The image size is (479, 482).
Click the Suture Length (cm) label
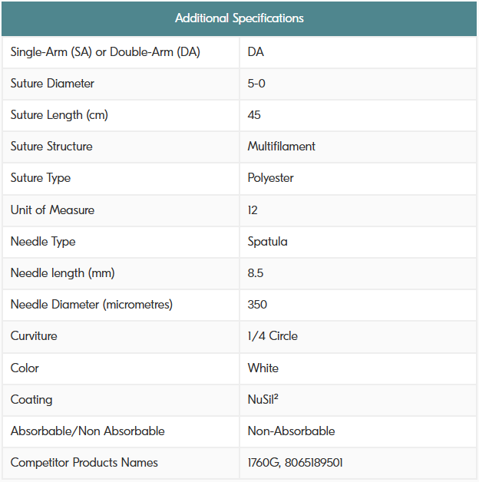pos(59,115)
